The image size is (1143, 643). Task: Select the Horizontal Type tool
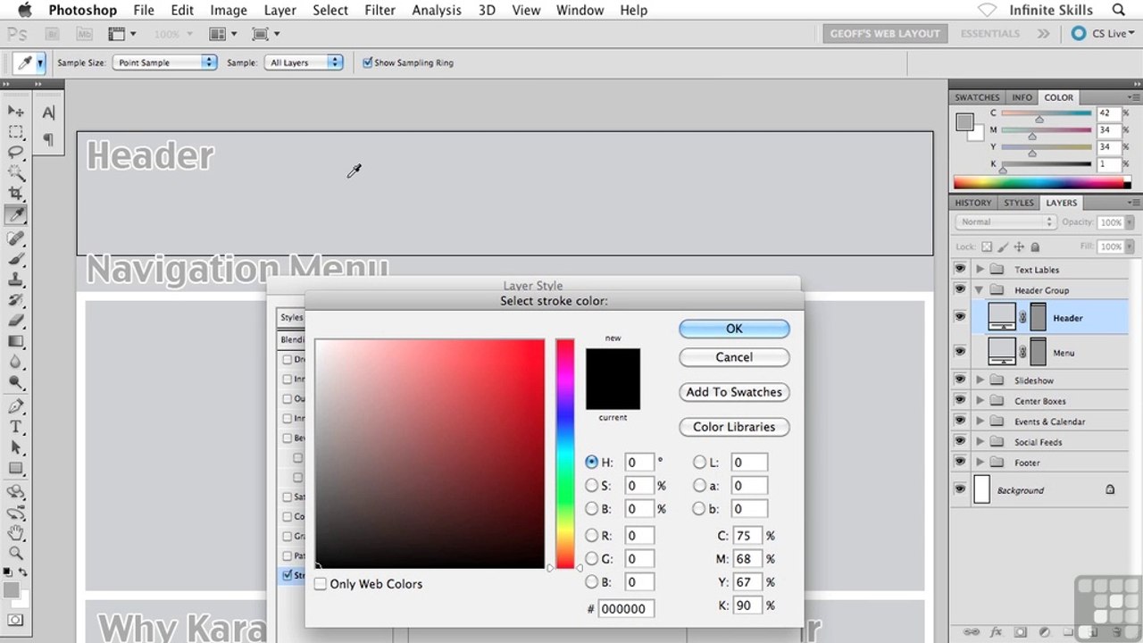pyautogui.click(x=16, y=427)
